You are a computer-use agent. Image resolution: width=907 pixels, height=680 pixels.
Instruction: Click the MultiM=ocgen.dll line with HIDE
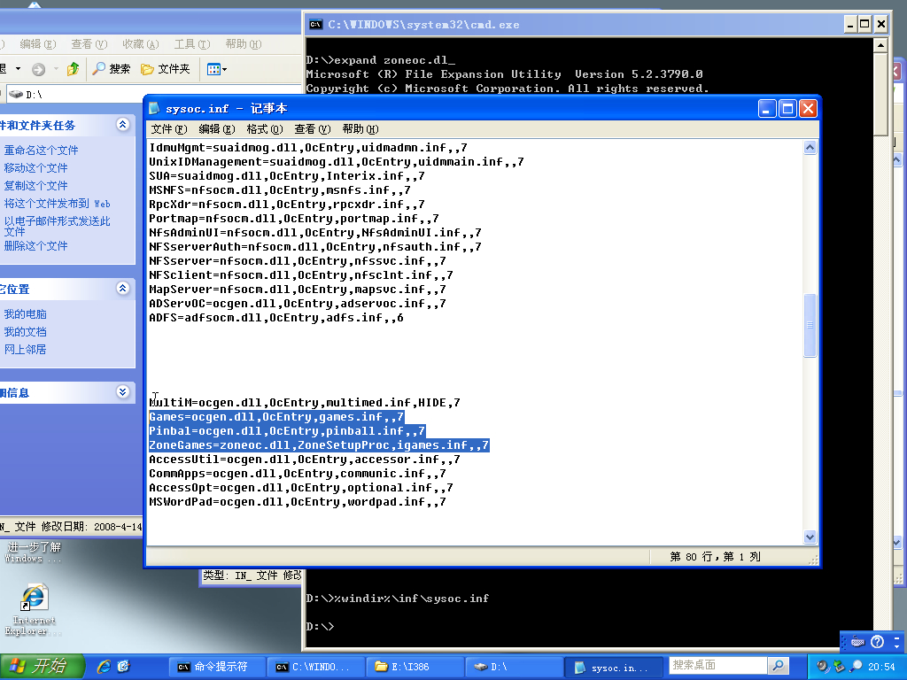[x=305, y=403]
